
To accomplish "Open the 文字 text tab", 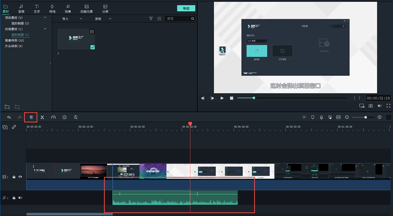I will click(x=37, y=8).
